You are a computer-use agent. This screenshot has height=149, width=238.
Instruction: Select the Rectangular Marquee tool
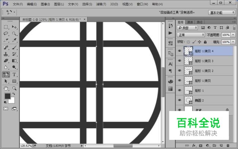6,27
